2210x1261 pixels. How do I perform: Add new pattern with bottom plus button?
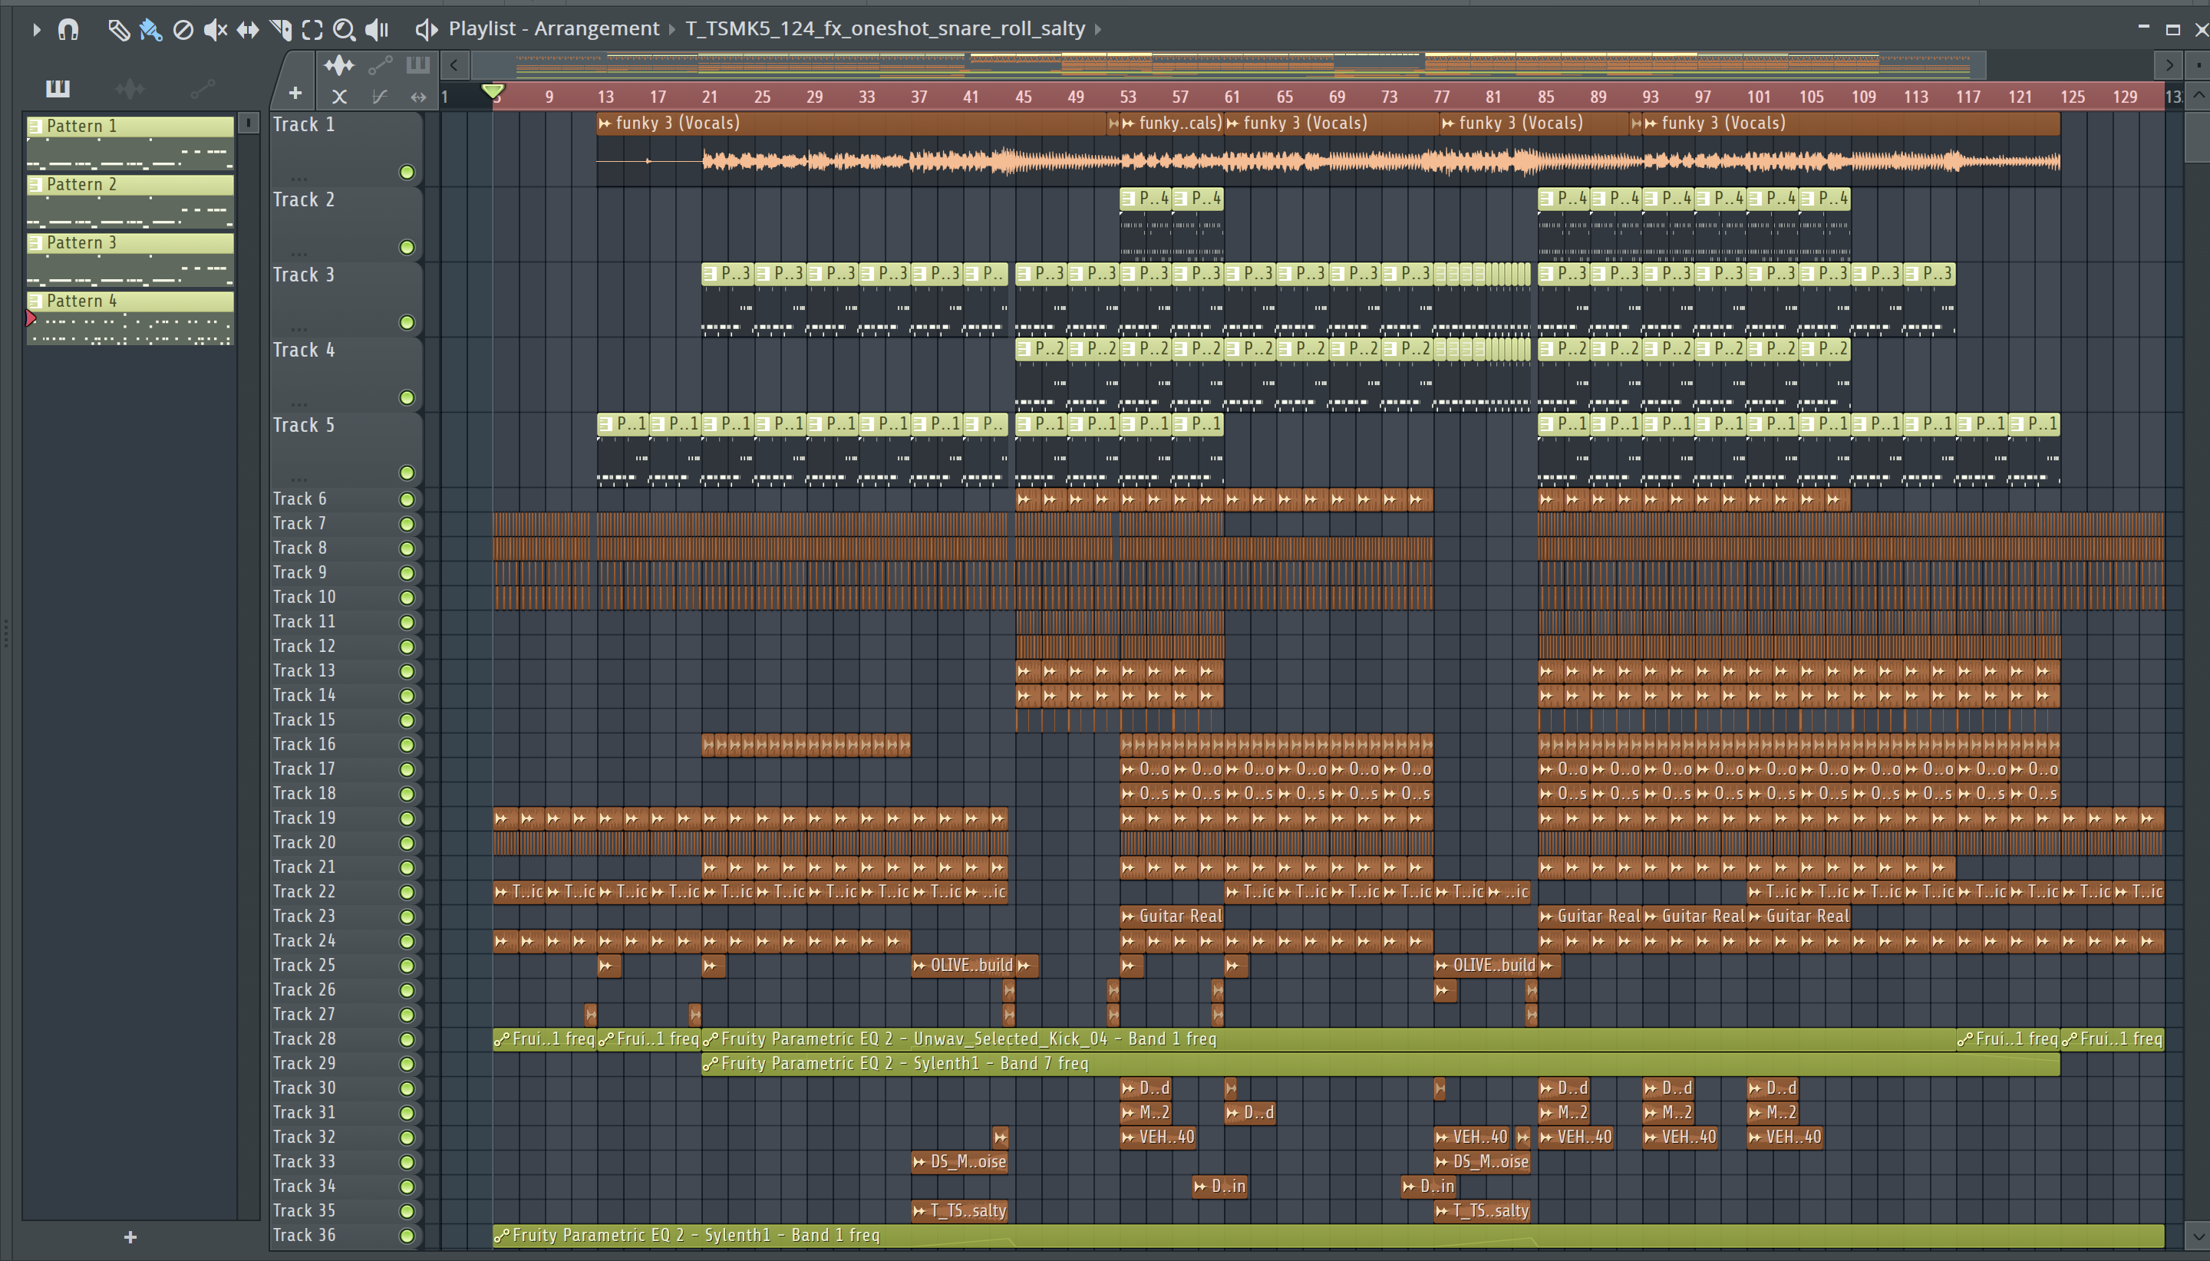tap(130, 1236)
